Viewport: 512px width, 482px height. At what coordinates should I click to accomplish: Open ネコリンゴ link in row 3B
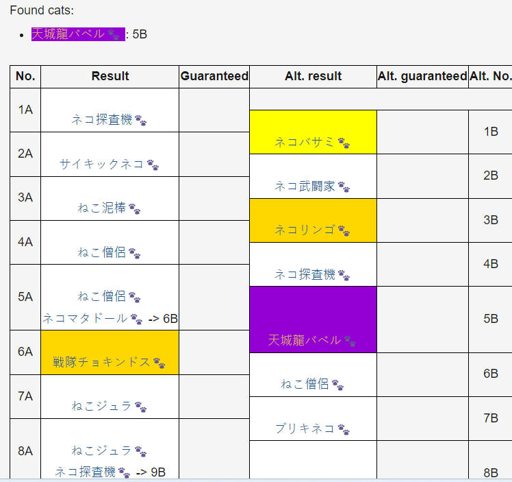(305, 230)
